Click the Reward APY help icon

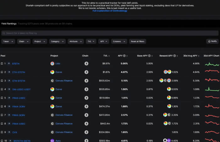[x=174, y=56]
